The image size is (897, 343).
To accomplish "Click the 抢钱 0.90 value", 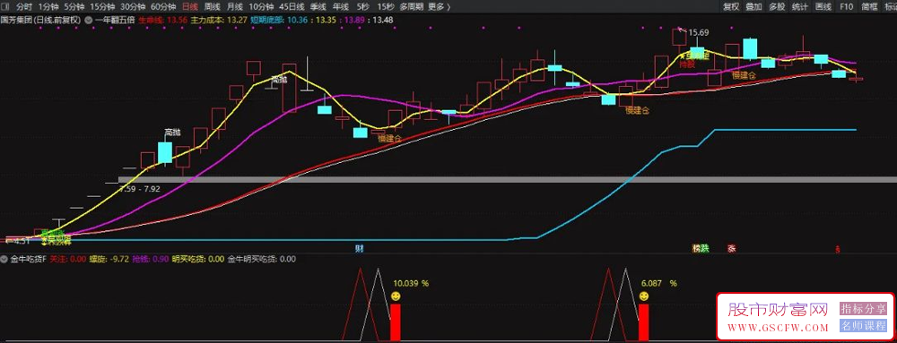I will tap(151, 259).
